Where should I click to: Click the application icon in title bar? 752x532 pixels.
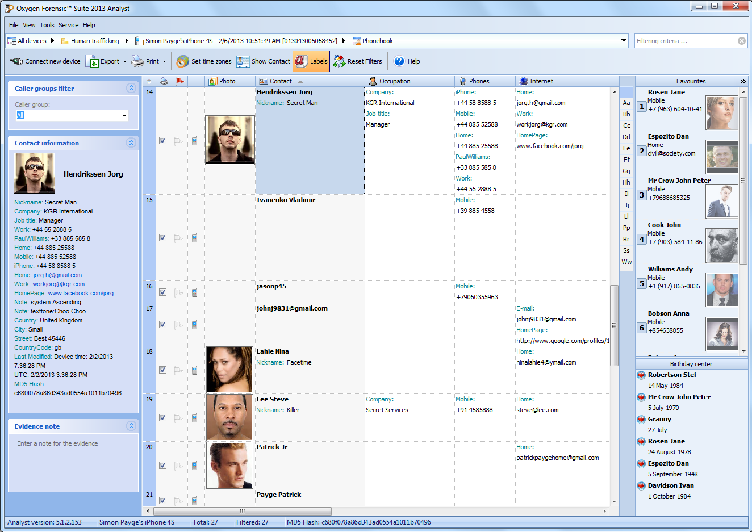pos(9,9)
